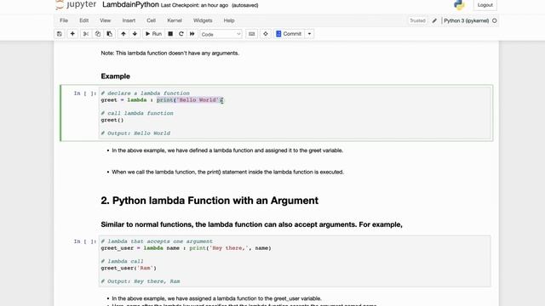Insert a cell below with the plus icon

point(72,34)
